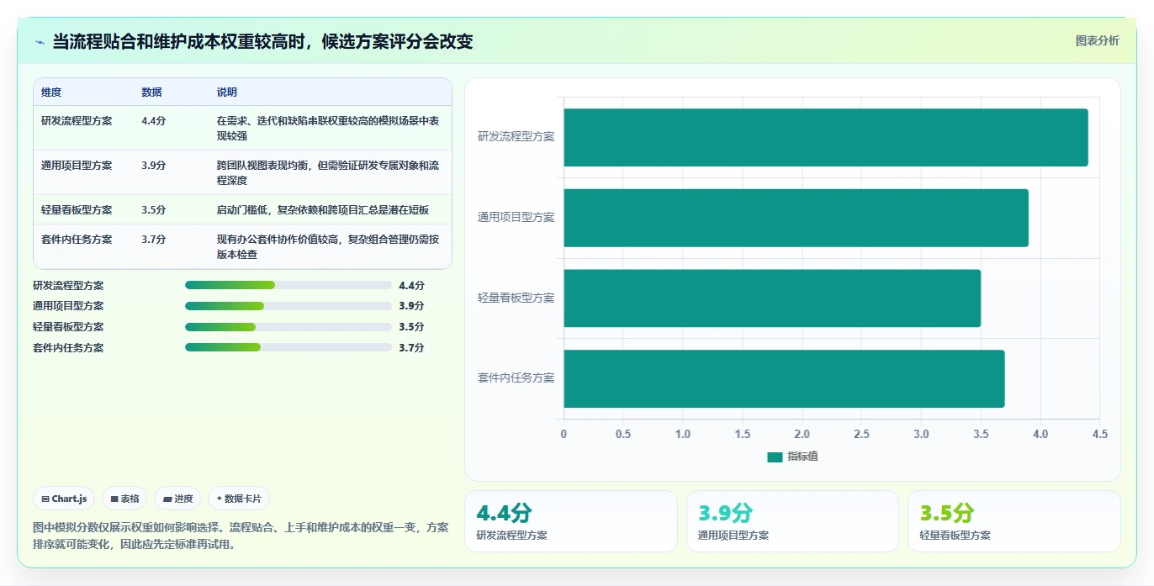Click the 套件内任务方案 chart axis label

(516, 378)
